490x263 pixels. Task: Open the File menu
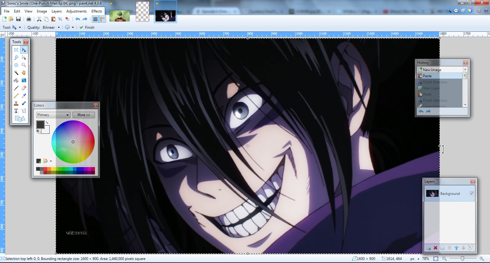click(6, 11)
